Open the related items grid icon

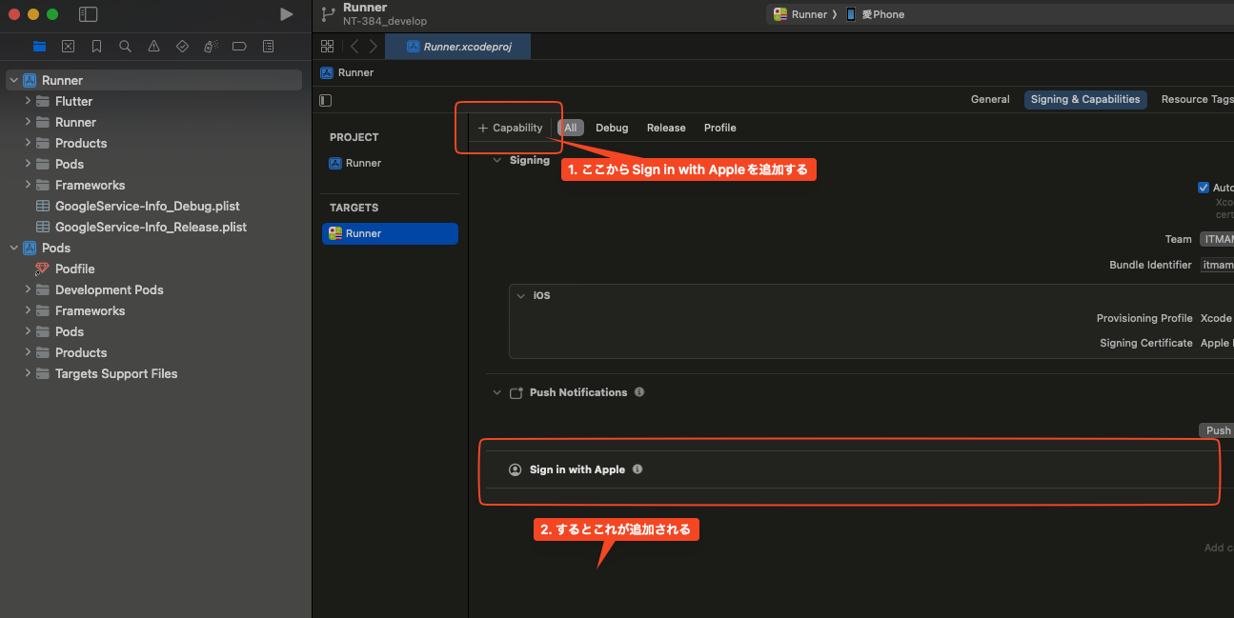(328, 46)
